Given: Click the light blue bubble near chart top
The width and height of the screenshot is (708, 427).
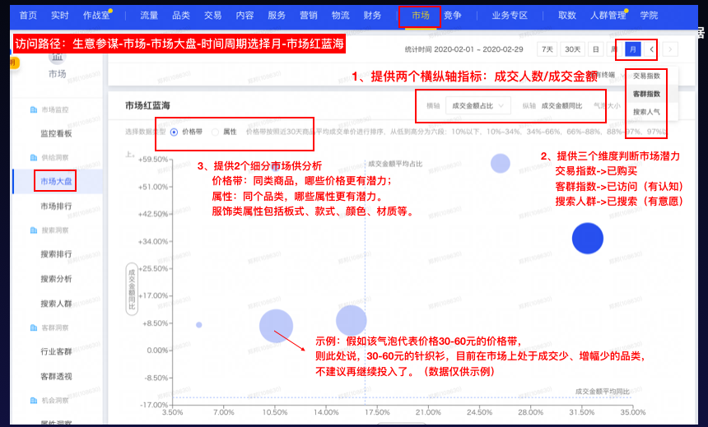Looking at the screenshot, I should click(500, 163).
